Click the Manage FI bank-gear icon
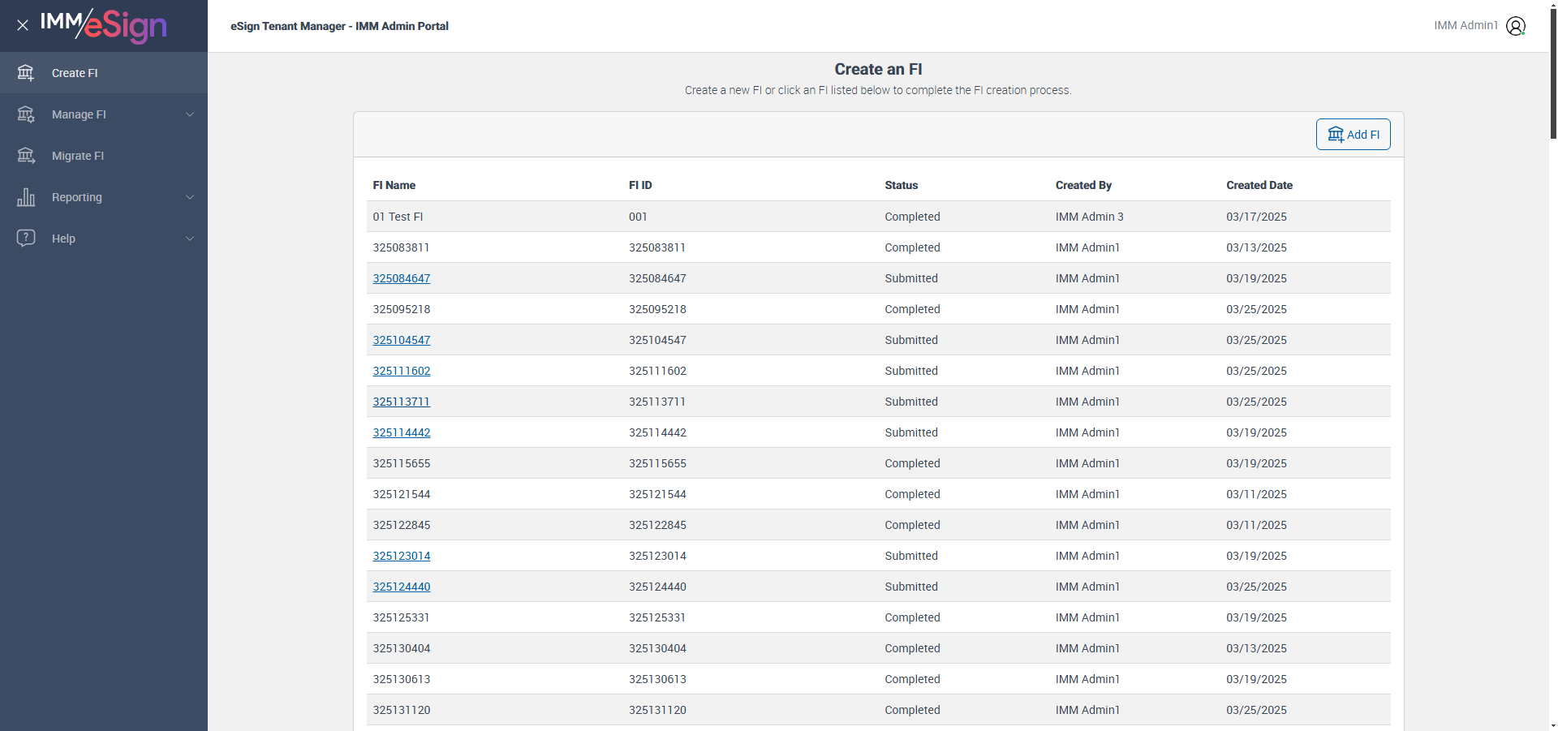 [x=26, y=114]
